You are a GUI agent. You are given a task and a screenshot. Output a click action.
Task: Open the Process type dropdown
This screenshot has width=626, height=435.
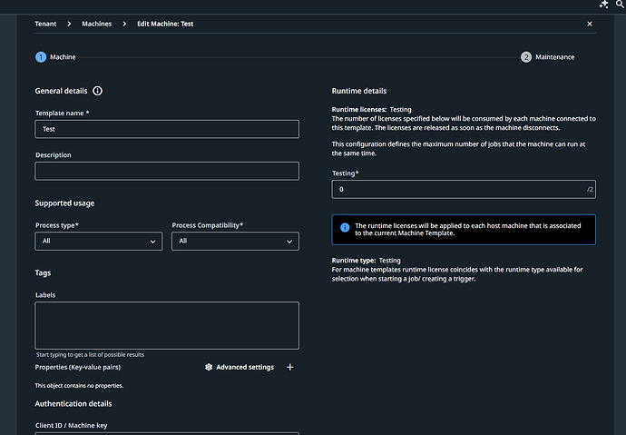99,241
